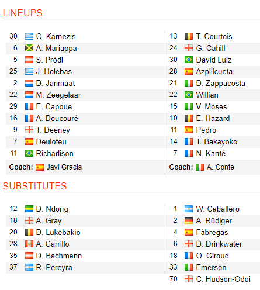Open C. Hudson-Odoi substitute link
Screen dimensions: 260x290
[223, 279]
